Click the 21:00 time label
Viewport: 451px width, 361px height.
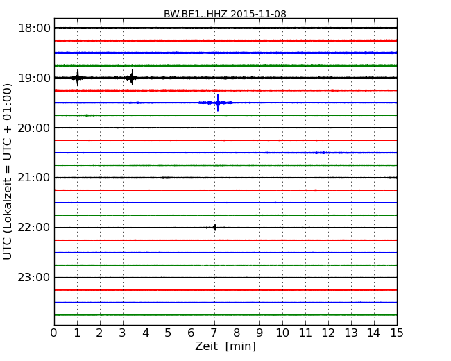[34, 178]
